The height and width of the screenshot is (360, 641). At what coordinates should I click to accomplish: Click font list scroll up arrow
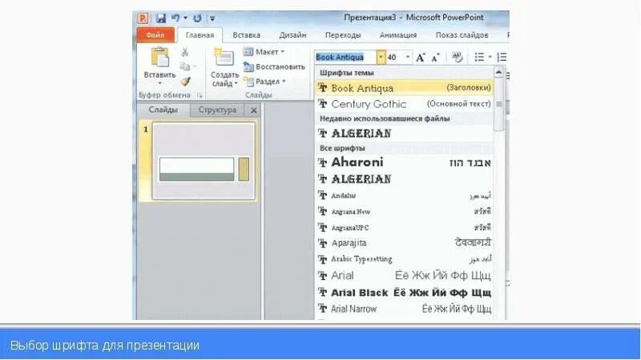[498, 73]
